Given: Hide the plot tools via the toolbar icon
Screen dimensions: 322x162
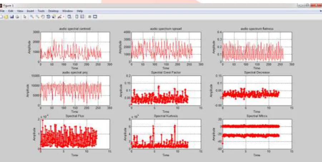Looking at the screenshot, I should (x=90, y=17).
